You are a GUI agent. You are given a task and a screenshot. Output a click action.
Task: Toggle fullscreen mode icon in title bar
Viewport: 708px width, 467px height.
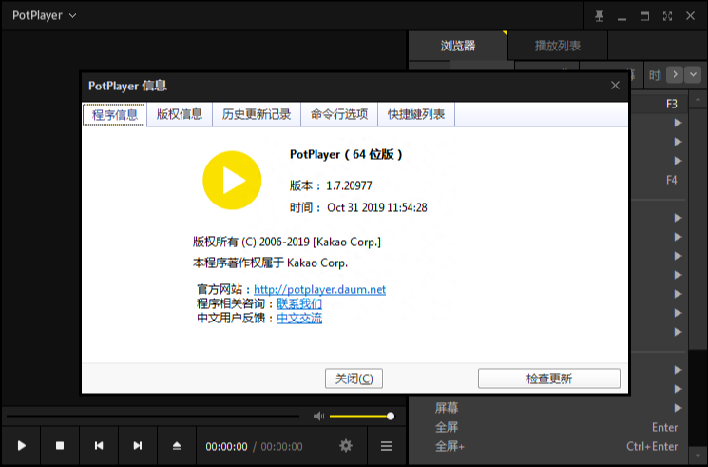[x=668, y=16]
